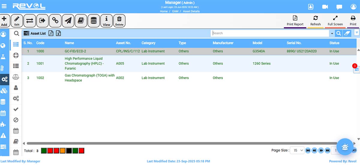Go to previous page of results

point(314,150)
